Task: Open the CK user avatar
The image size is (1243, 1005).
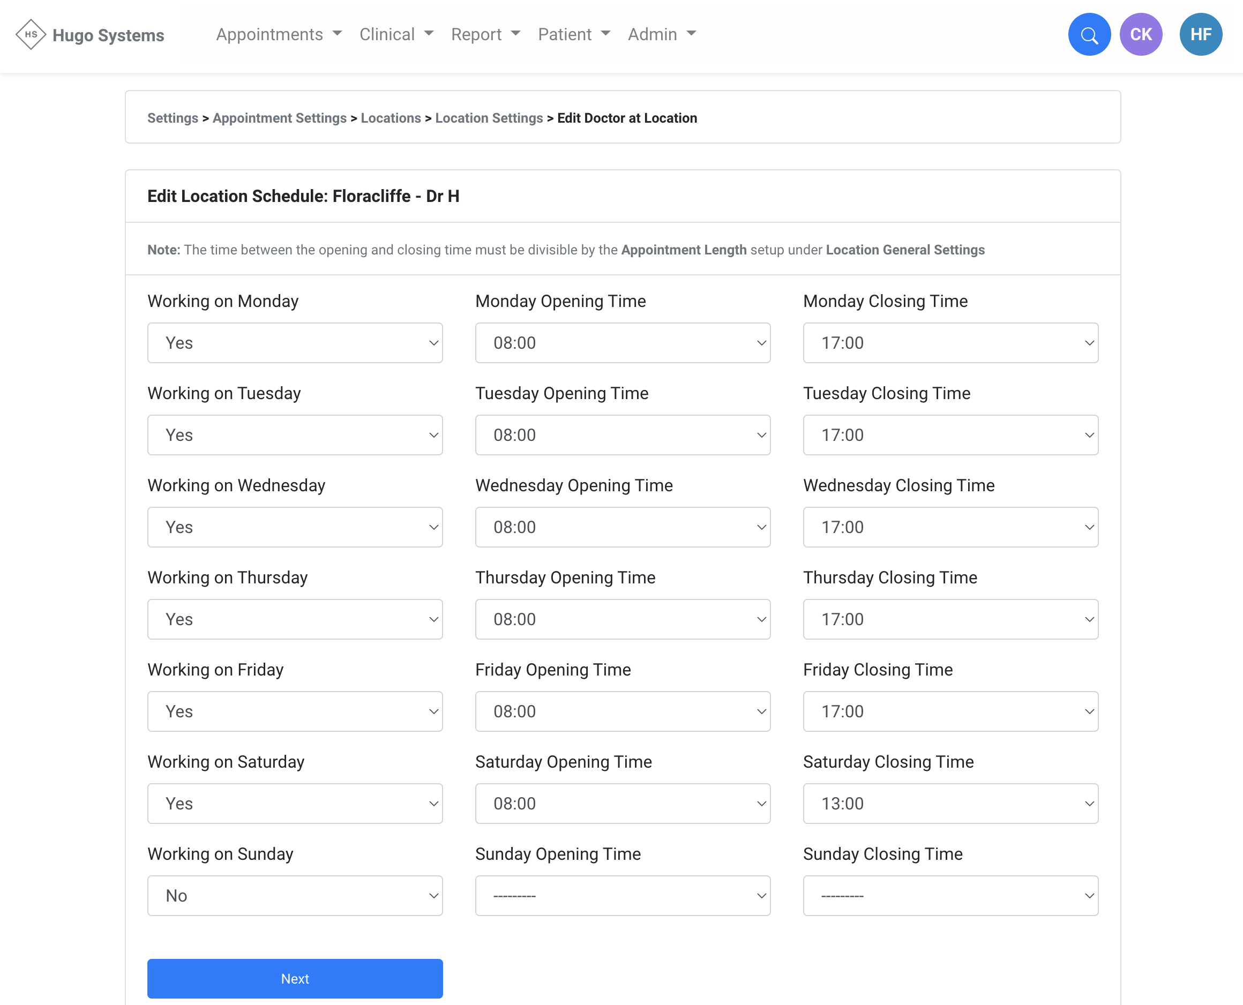Action: tap(1140, 35)
